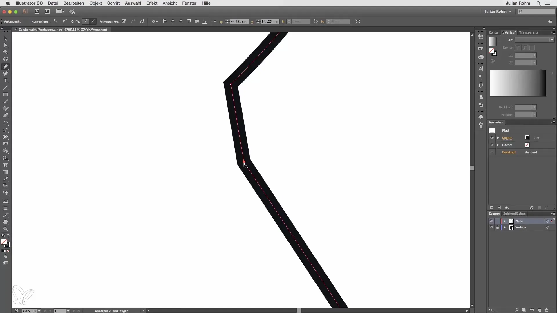Viewport: 557px width, 313px height.
Task: Toggle visibility of Pfade layer
Action: pyautogui.click(x=491, y=221)
